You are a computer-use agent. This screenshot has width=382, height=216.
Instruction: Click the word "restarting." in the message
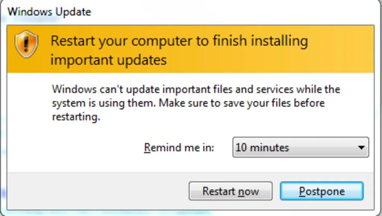tap(76, 117)
